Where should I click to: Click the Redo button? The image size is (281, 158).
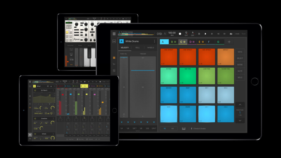tap(244, 34)
